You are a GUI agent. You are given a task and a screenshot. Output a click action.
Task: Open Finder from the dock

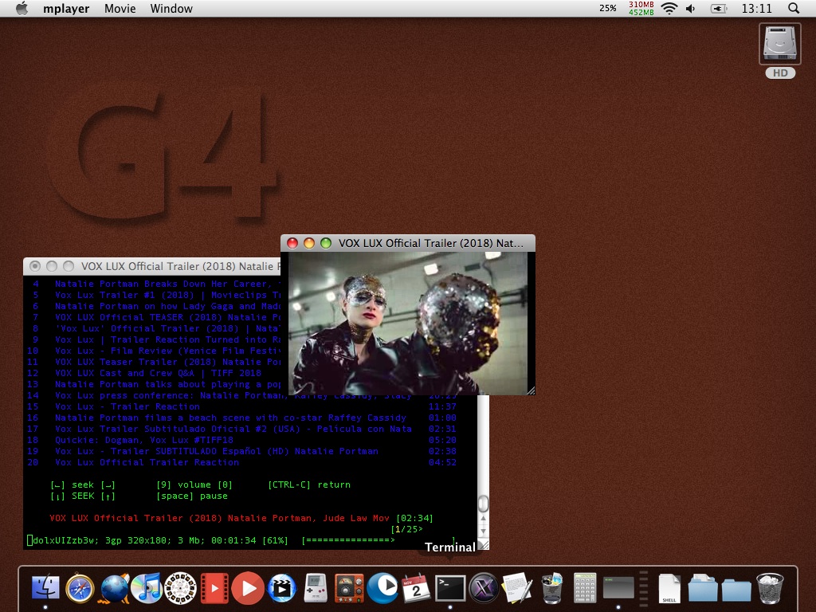point(45,588)
